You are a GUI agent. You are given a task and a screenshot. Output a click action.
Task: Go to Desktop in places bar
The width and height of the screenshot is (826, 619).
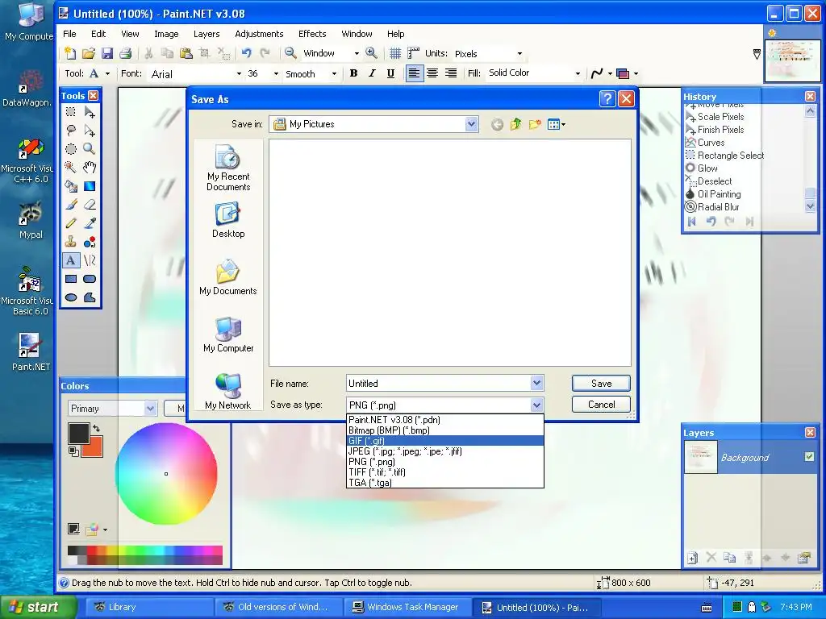[x=228, y=221]
